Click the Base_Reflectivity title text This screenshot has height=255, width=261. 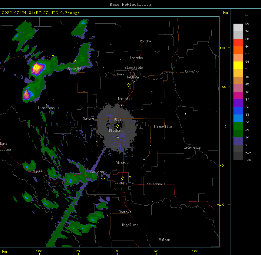pos(130,5)
